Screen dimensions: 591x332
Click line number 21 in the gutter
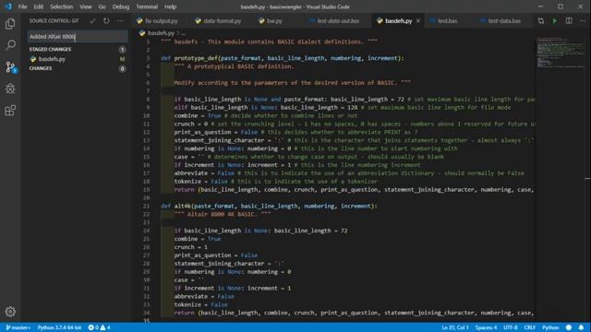[x=146, y=206]
